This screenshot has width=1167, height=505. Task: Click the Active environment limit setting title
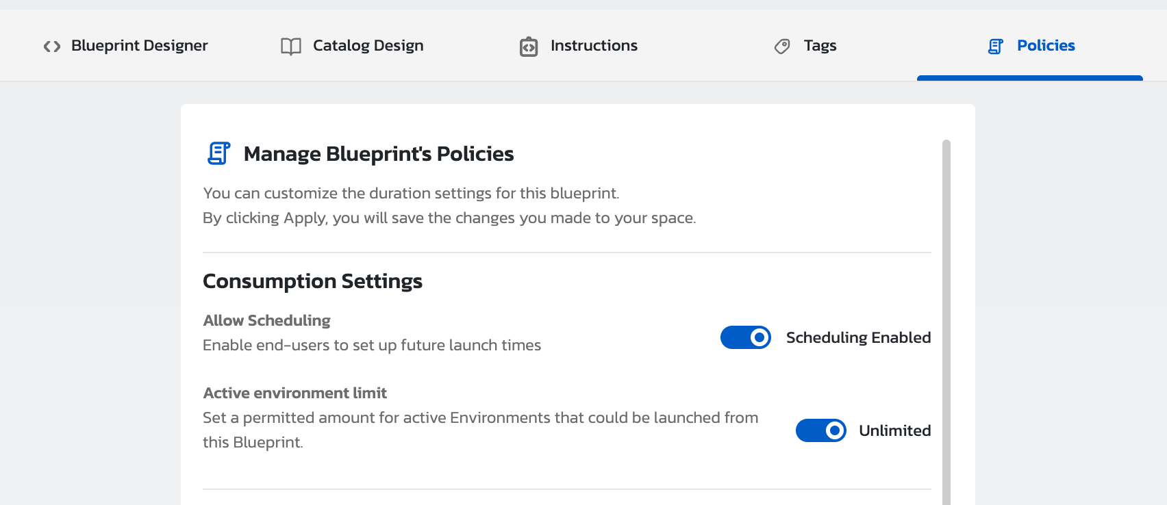(x=294, y=393)
